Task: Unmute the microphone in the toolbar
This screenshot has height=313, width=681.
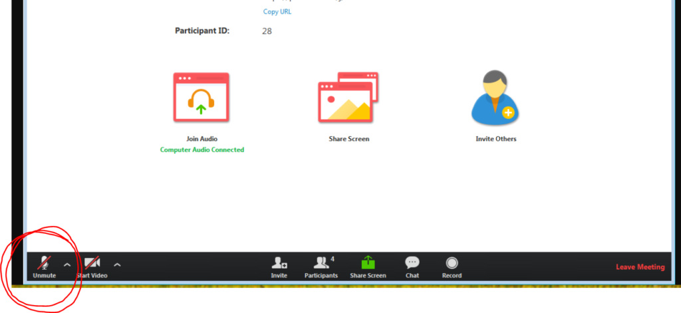Action: [45, 266]
